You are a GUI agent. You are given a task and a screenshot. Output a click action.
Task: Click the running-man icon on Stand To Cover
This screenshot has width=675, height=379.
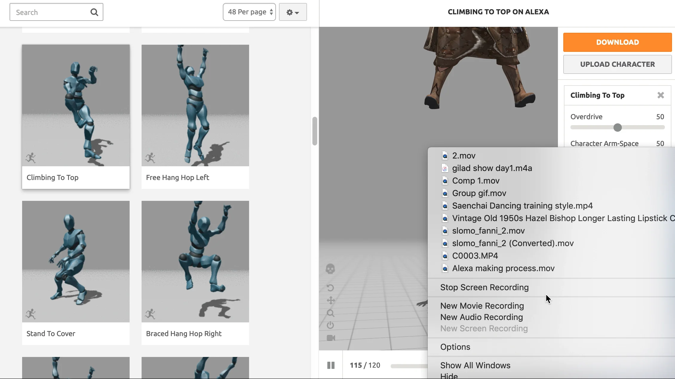point(31,314)
